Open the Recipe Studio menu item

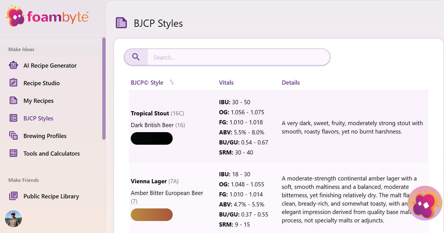coord(42,83)
